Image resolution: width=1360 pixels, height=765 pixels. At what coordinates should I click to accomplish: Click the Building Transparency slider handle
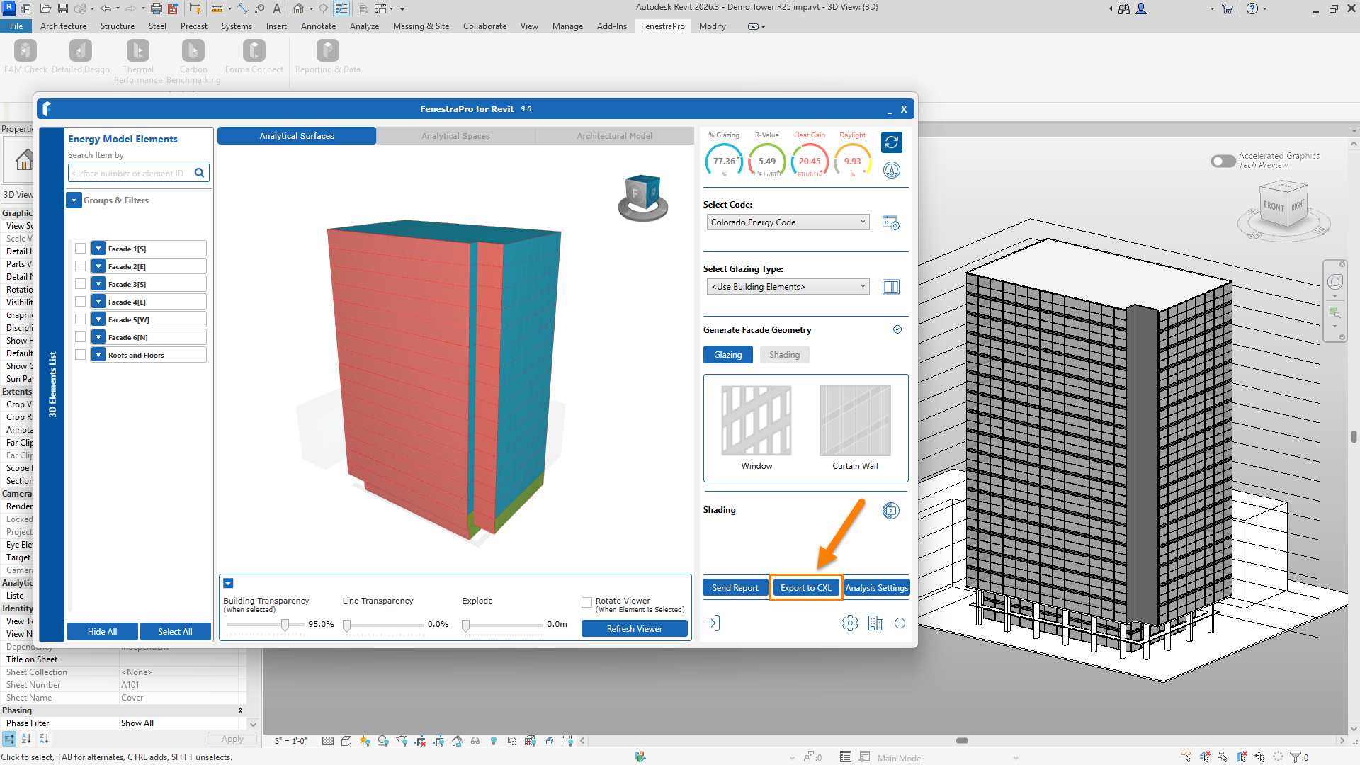tap(285, 625)
